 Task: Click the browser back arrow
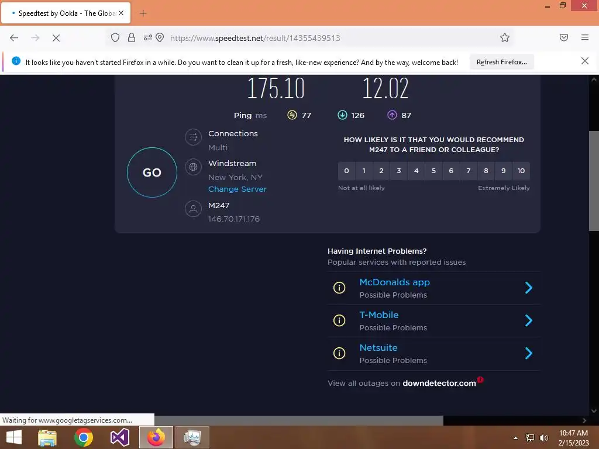tap(14, 38)
